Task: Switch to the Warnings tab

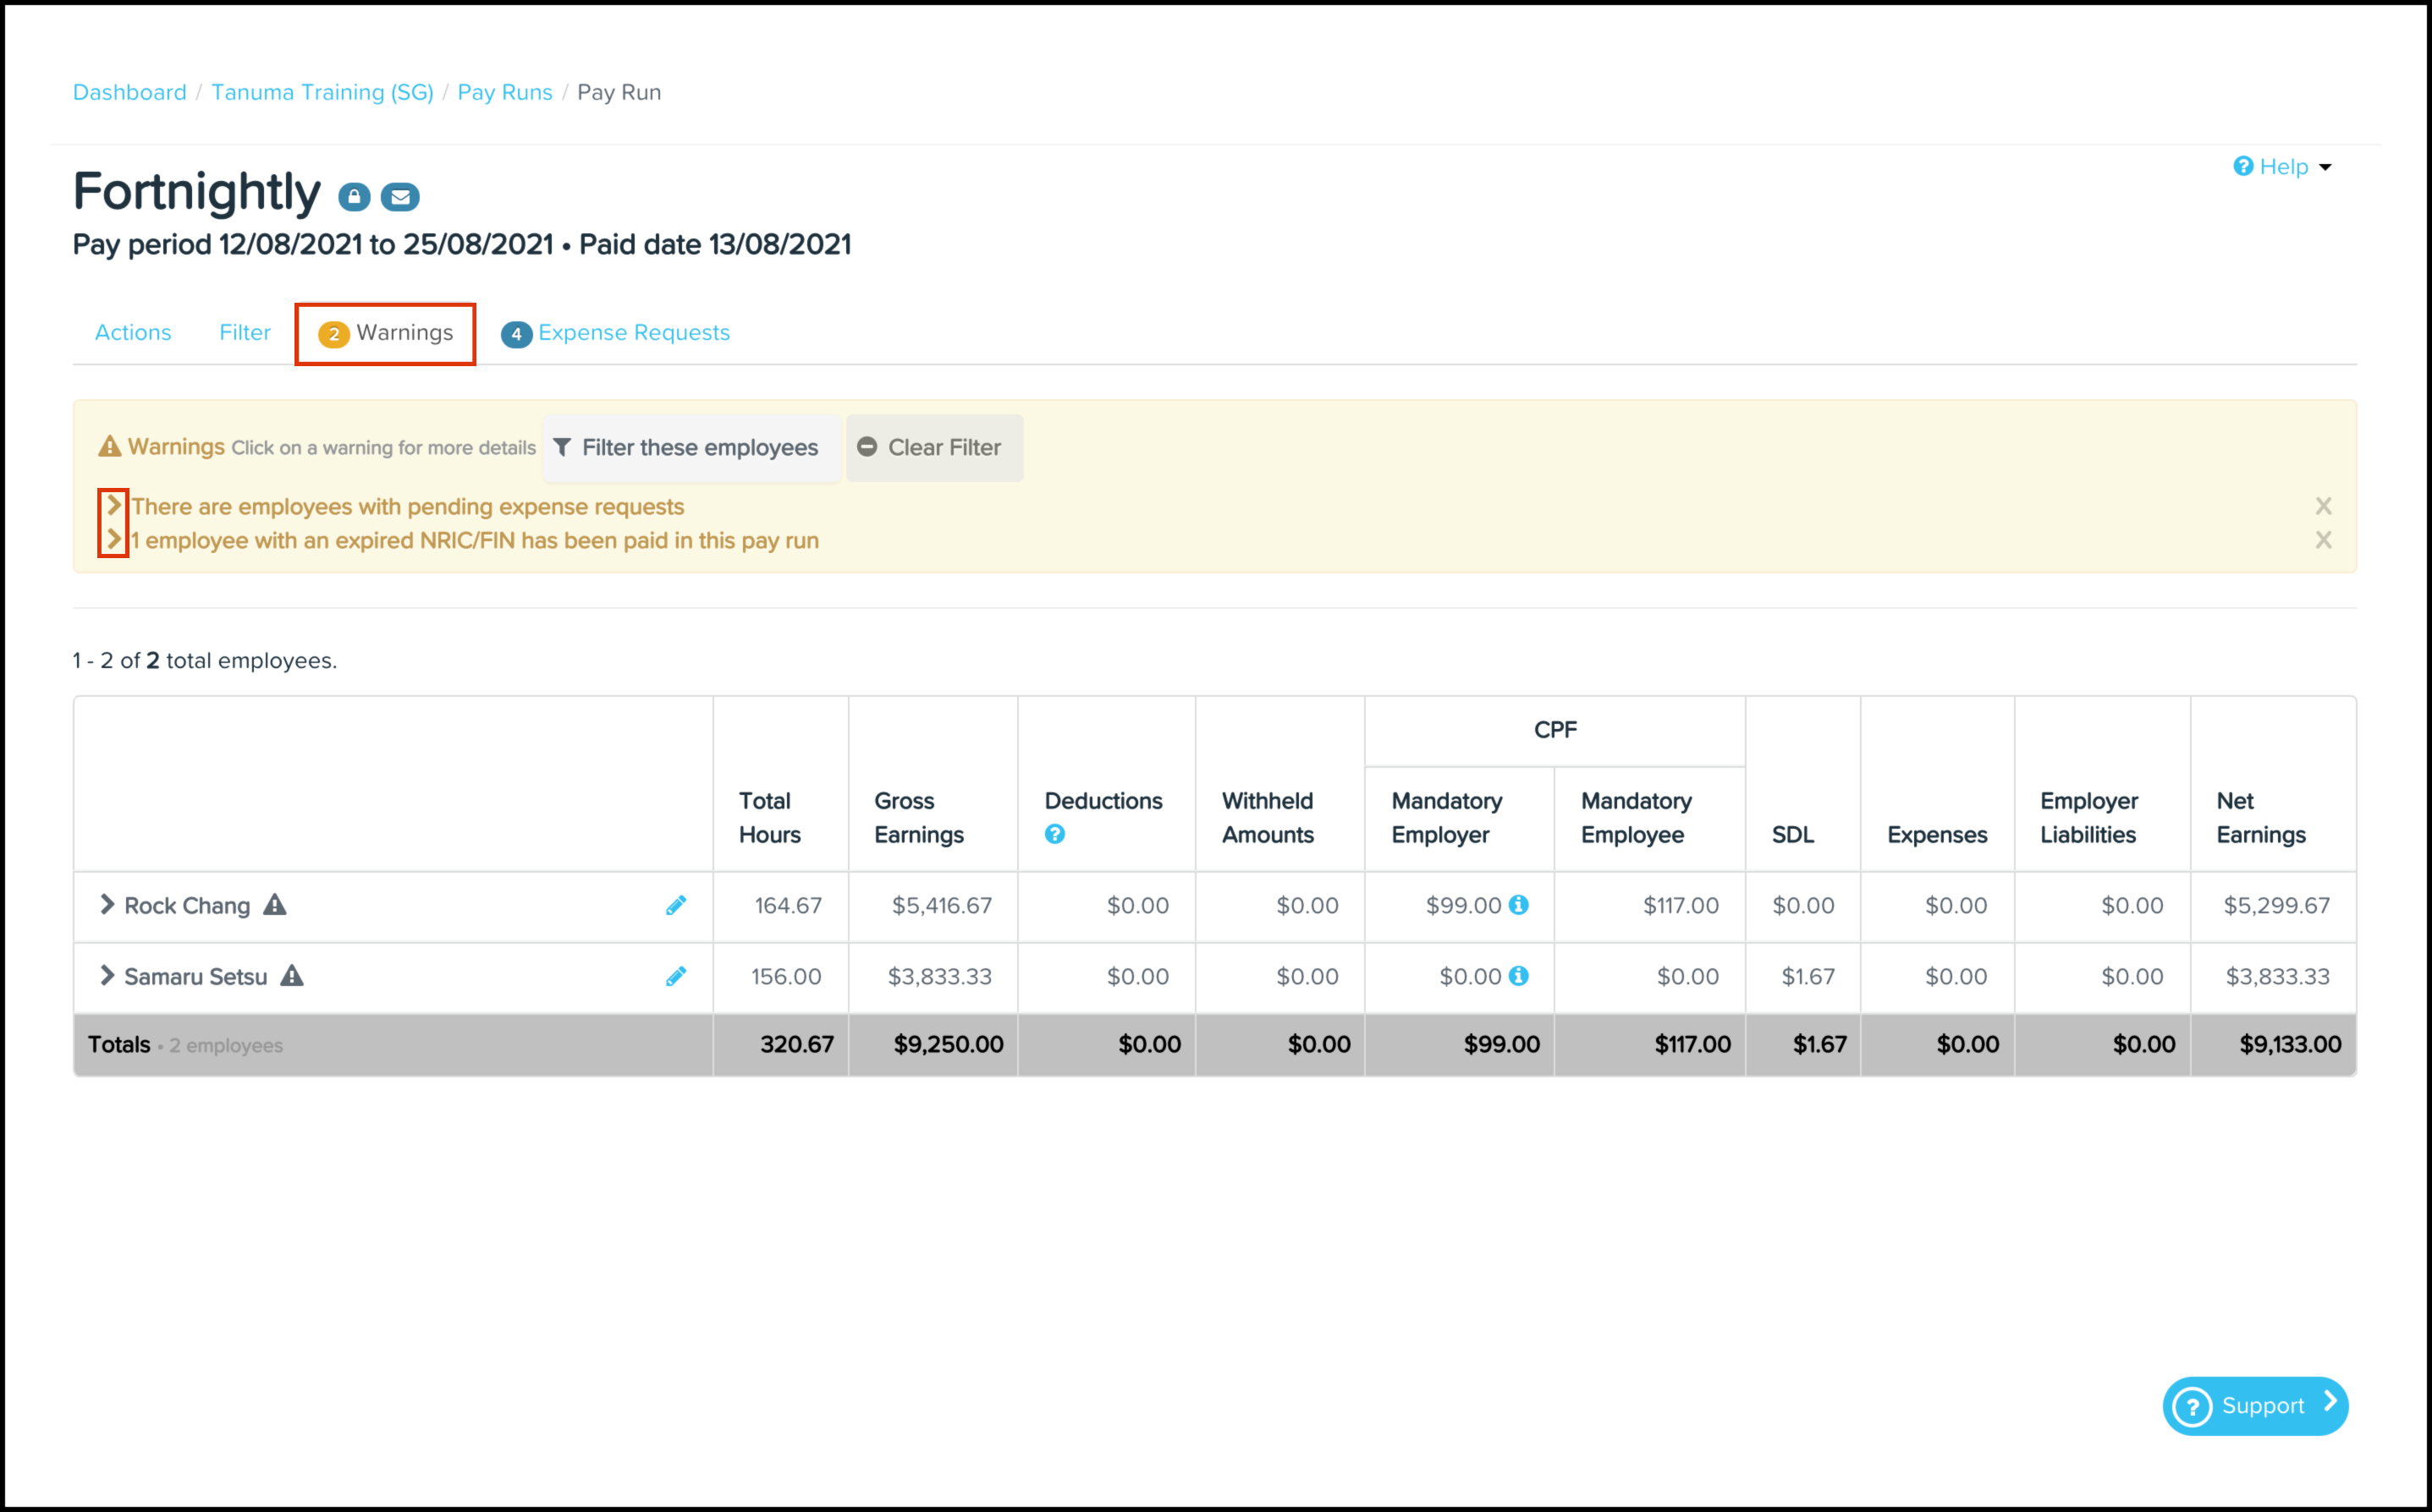Action: coord(385,334)
